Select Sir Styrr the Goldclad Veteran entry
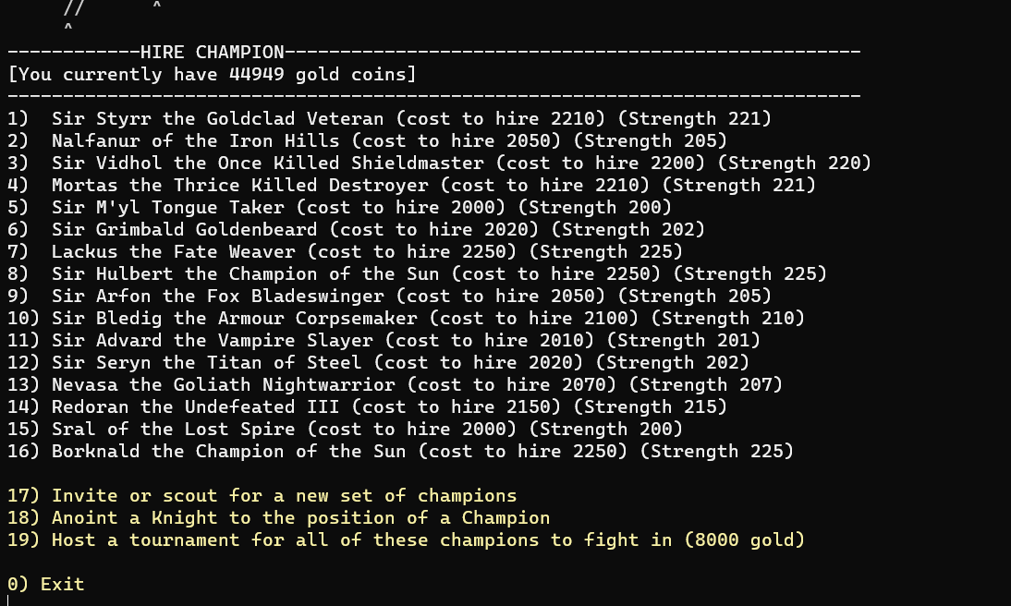This screenshot has width=1011, height=606. pyautogui.click(x=389, y=118)
